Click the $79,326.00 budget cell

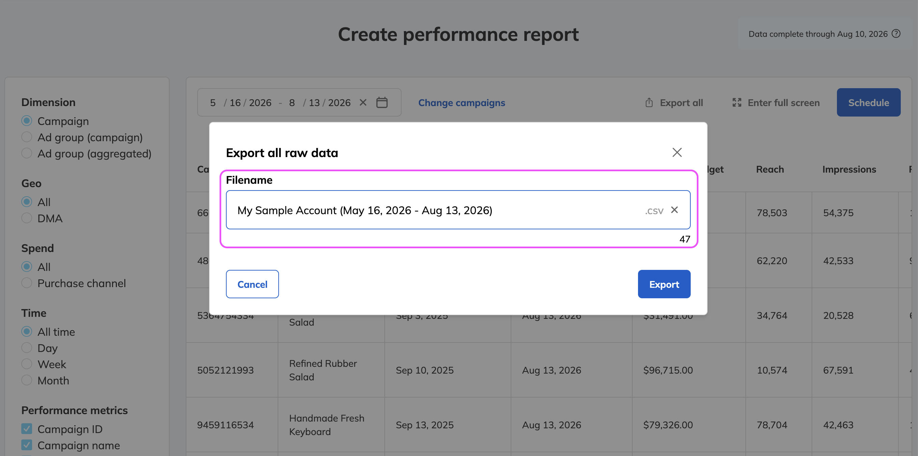click(668, 425)
